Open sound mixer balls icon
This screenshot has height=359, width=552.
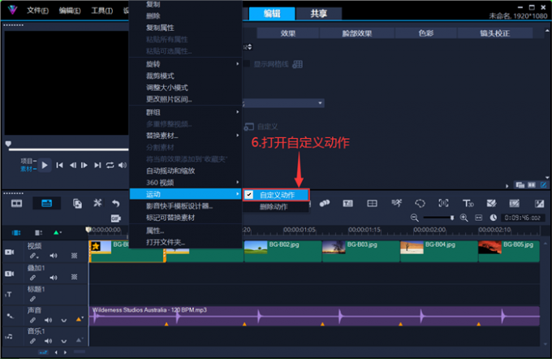[x=325, y=203]
